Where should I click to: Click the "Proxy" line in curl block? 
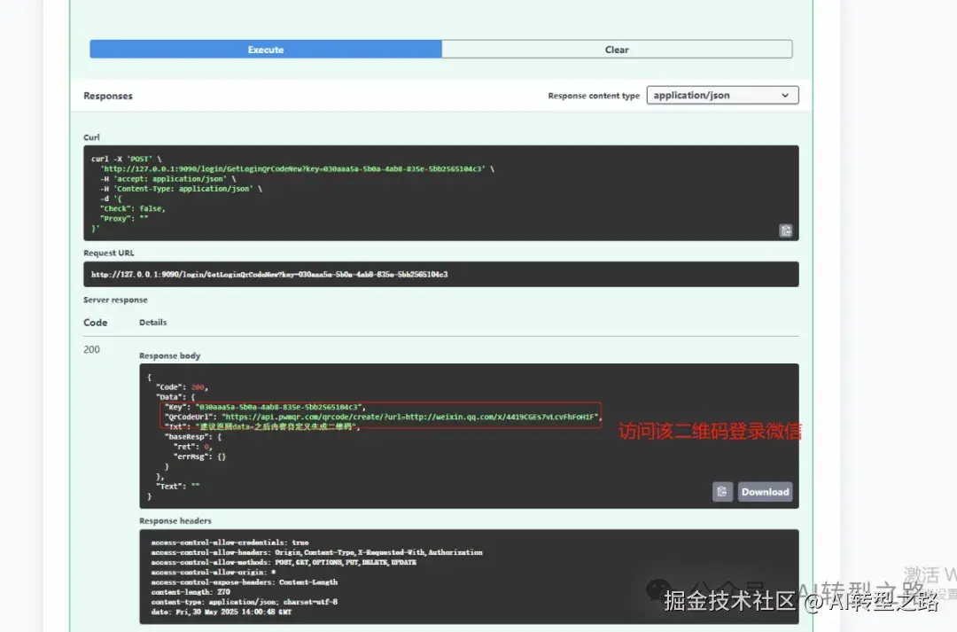coord(124,219)
